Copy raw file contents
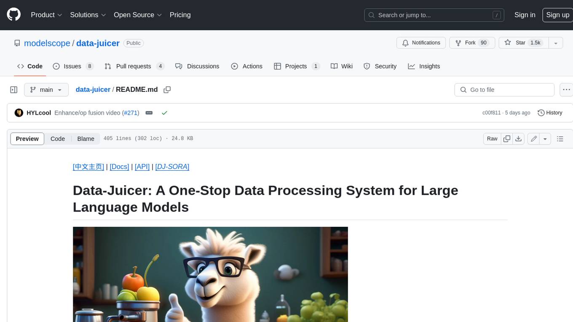 [x=507, y=139]
